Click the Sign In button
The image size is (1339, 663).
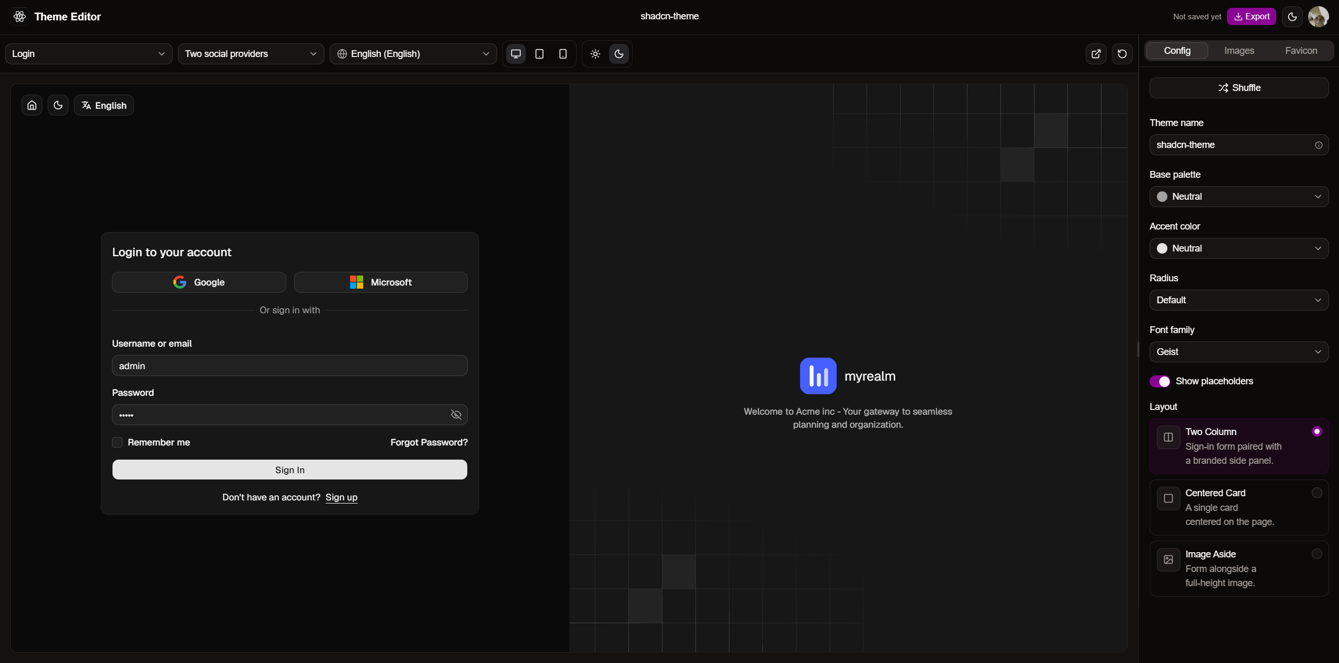pyautogui.click(x=290, y=470)
